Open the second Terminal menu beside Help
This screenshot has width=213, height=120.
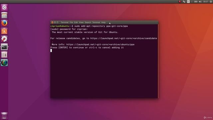(96, 22)
